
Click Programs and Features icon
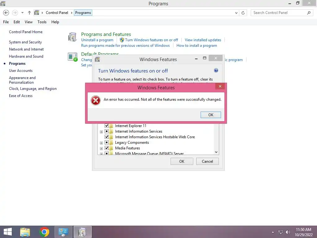[x=72, y=37]
